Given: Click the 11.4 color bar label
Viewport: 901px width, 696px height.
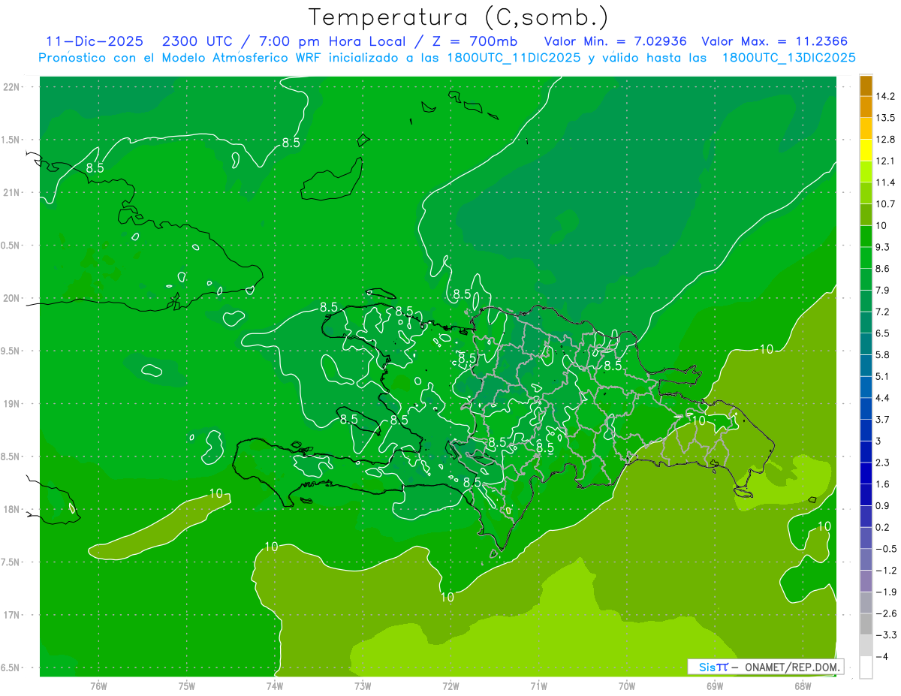Looking at the screenshot, I should 885,182.
